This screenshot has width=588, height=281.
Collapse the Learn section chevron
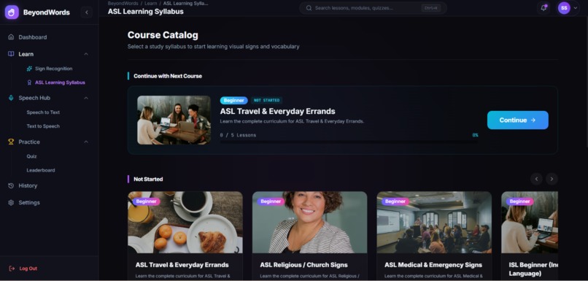click(86, 54)
